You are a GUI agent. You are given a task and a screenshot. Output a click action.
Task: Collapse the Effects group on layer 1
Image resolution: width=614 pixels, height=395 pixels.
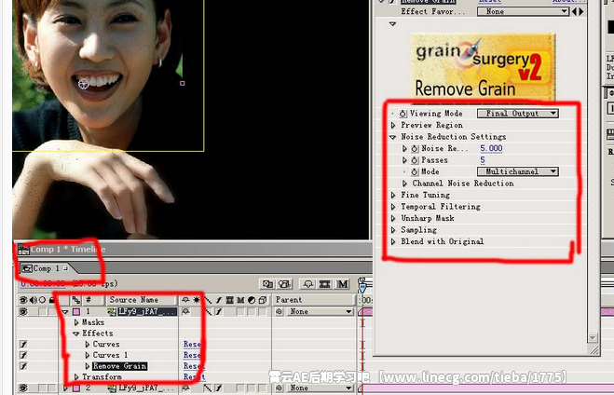tap(76, 334)
